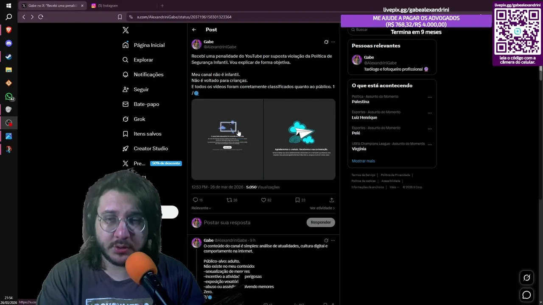Click Mostrar mais under trends
This screenshot has height=305, width=543.
point(363,161)
